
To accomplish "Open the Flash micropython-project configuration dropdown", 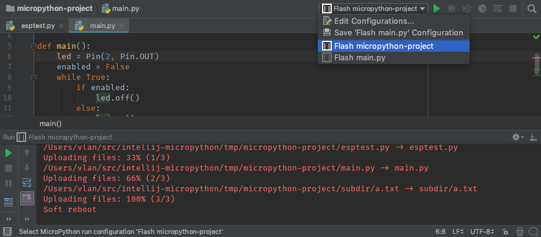I will tap(373, 9).
